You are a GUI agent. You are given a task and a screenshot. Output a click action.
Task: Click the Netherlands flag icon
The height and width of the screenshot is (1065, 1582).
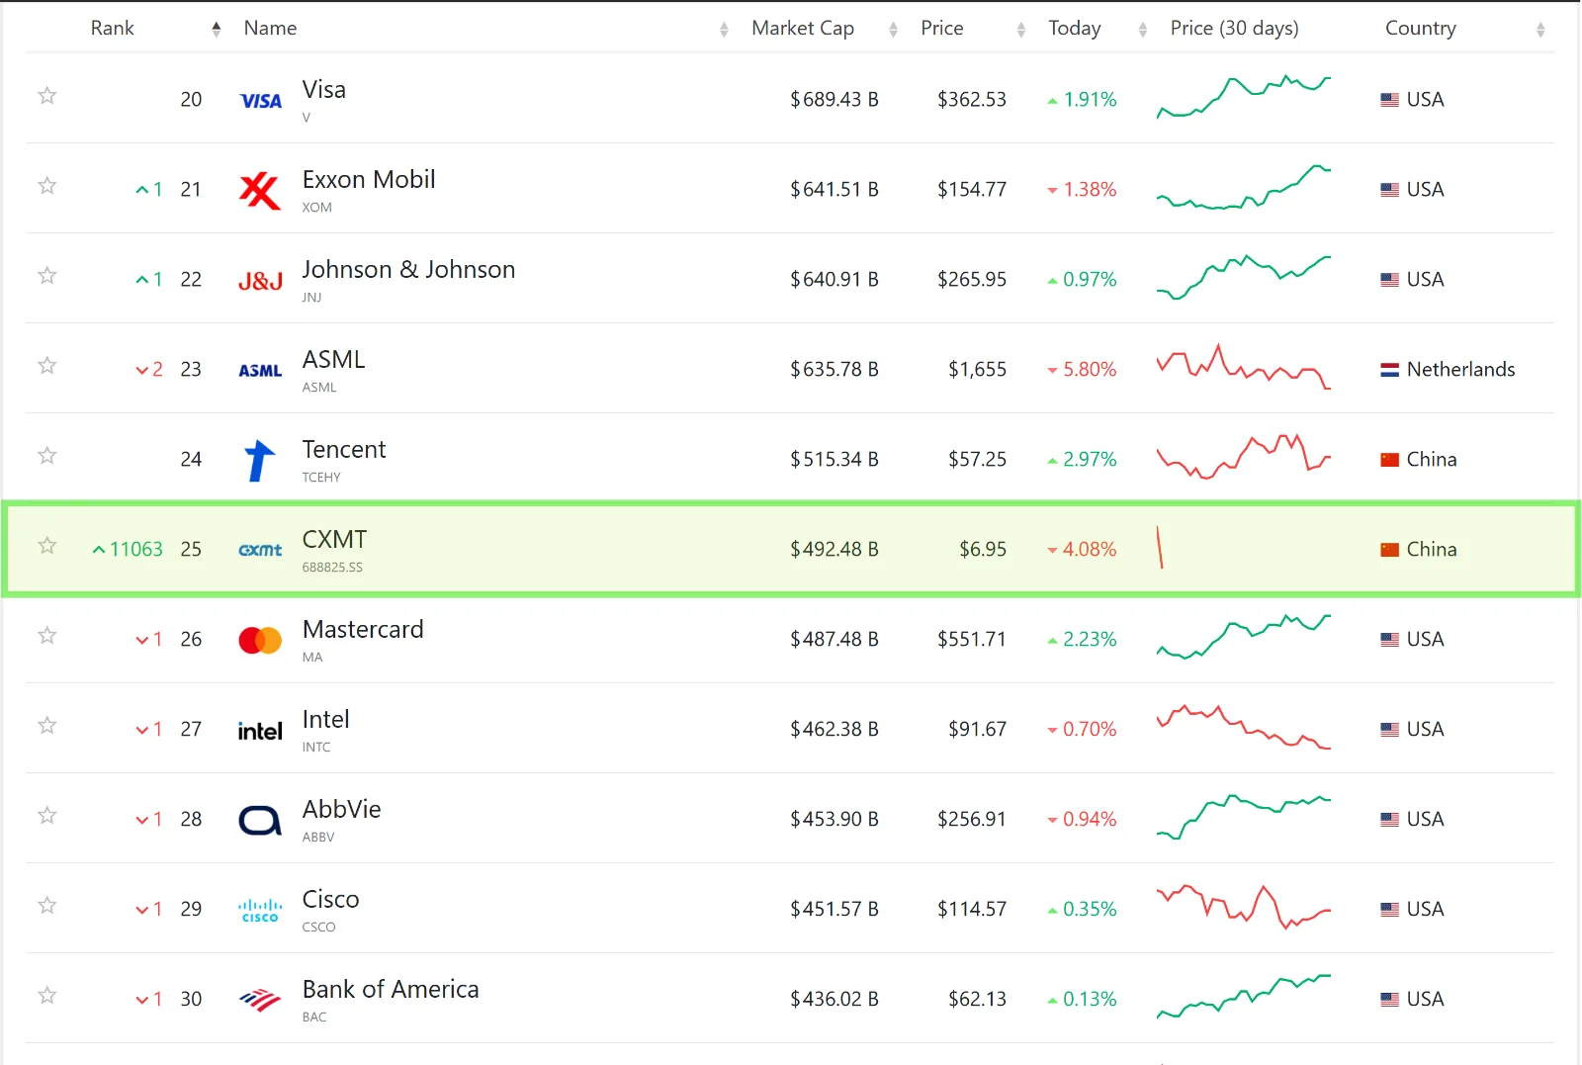coord(1389,370)
